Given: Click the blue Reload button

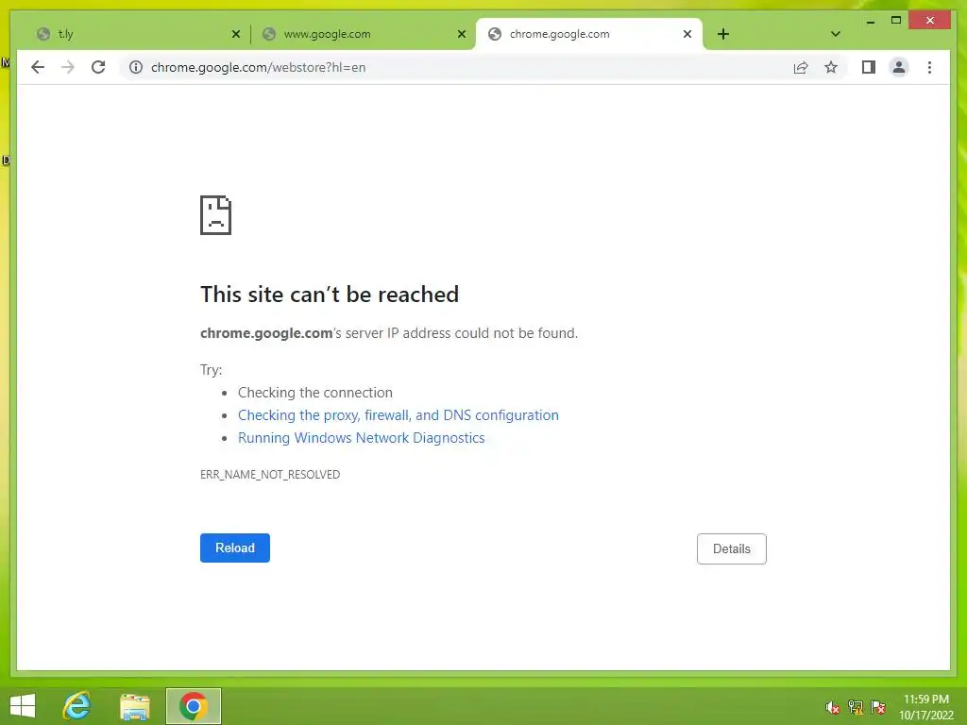Looking at the screenshot, I should click(x=235, y=548).
